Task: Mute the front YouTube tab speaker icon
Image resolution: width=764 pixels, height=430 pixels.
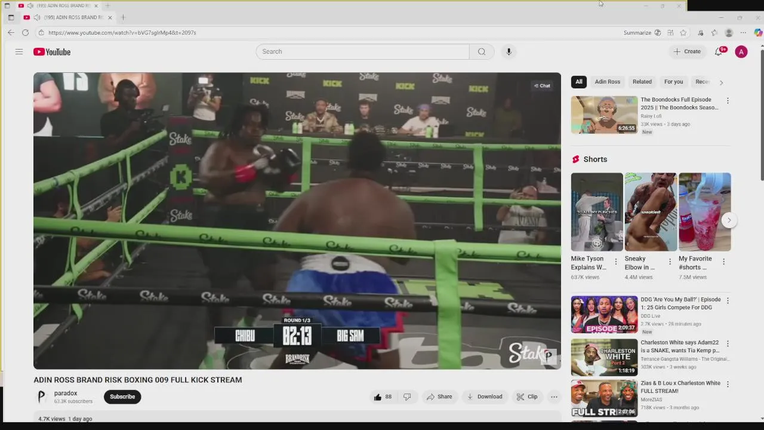Action: click(x=36, y=17)
